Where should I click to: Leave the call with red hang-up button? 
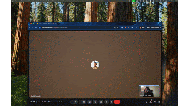(x=117, y=102)
